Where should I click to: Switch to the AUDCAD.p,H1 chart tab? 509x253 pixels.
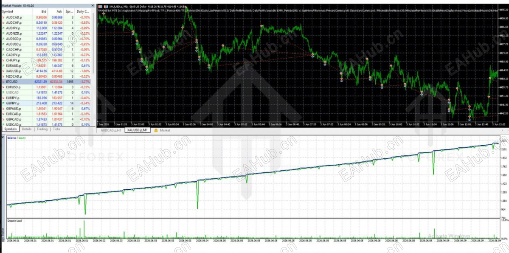pyautogui.click(x=111, y=130)
